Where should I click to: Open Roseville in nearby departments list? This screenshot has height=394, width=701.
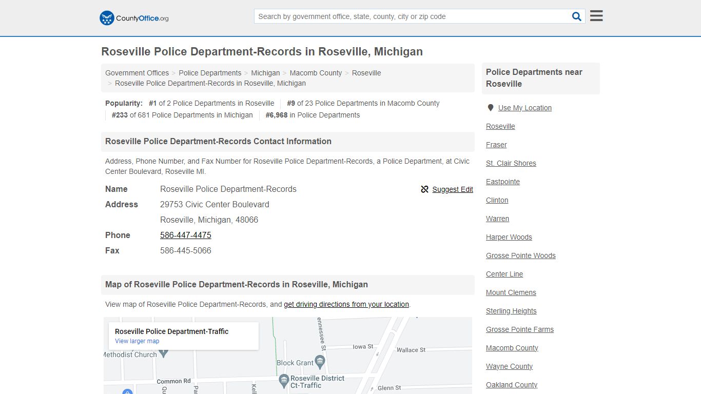tap(500, 126)
